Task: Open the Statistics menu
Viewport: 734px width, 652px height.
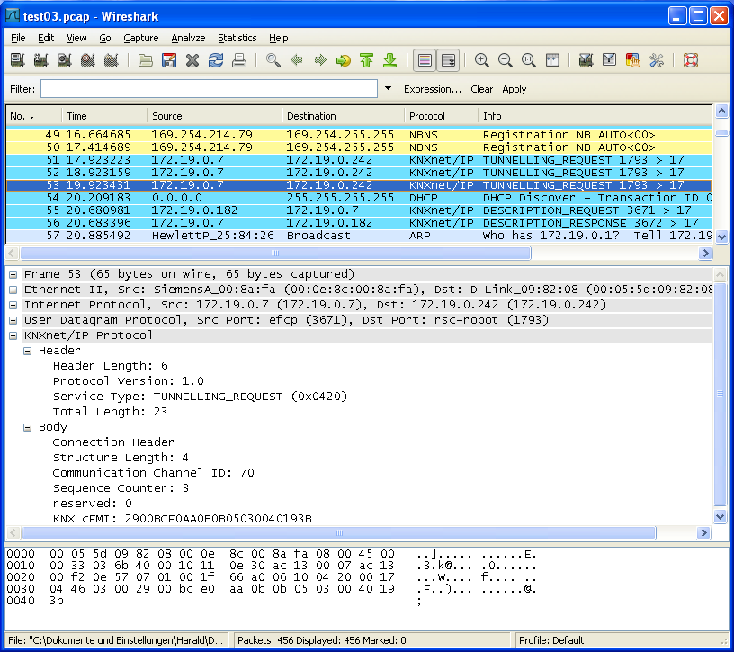Action: coord(237,38)
